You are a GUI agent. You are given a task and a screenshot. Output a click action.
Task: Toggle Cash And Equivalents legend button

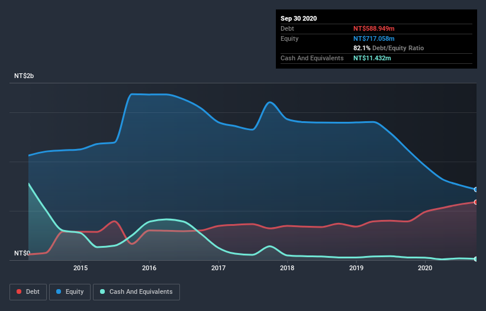(x=136, y=292)
